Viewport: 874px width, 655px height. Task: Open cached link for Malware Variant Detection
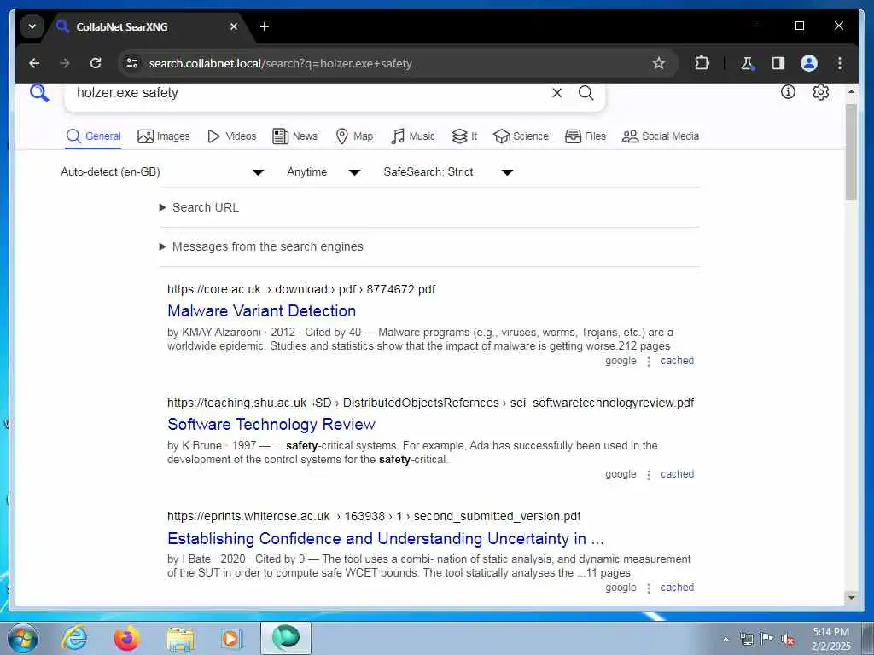[677, 361]
